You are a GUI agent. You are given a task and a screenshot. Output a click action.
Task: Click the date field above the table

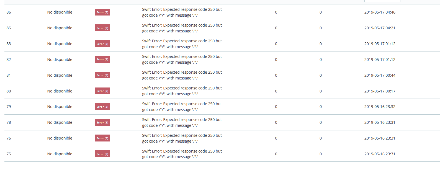click(x=382, y=1)
